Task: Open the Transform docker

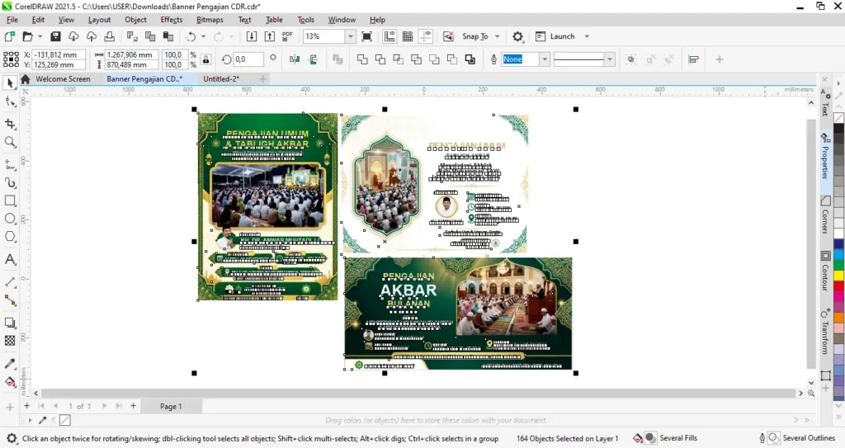Action: pyautogui.click(x=825, y=332)
